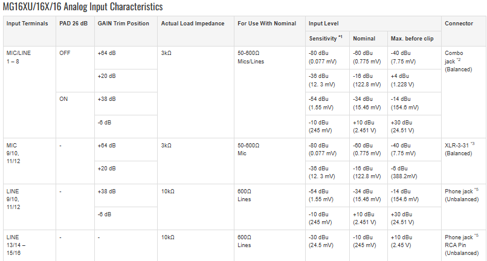Click the table title MG16XU/16X/16 Analog Input Characteristics
This screenshot has width=487, height=261.
pos(83,7)
